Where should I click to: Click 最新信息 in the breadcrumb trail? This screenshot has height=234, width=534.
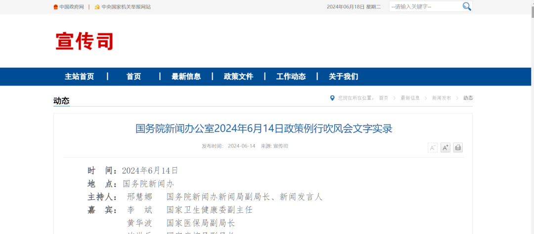point(410,98)
